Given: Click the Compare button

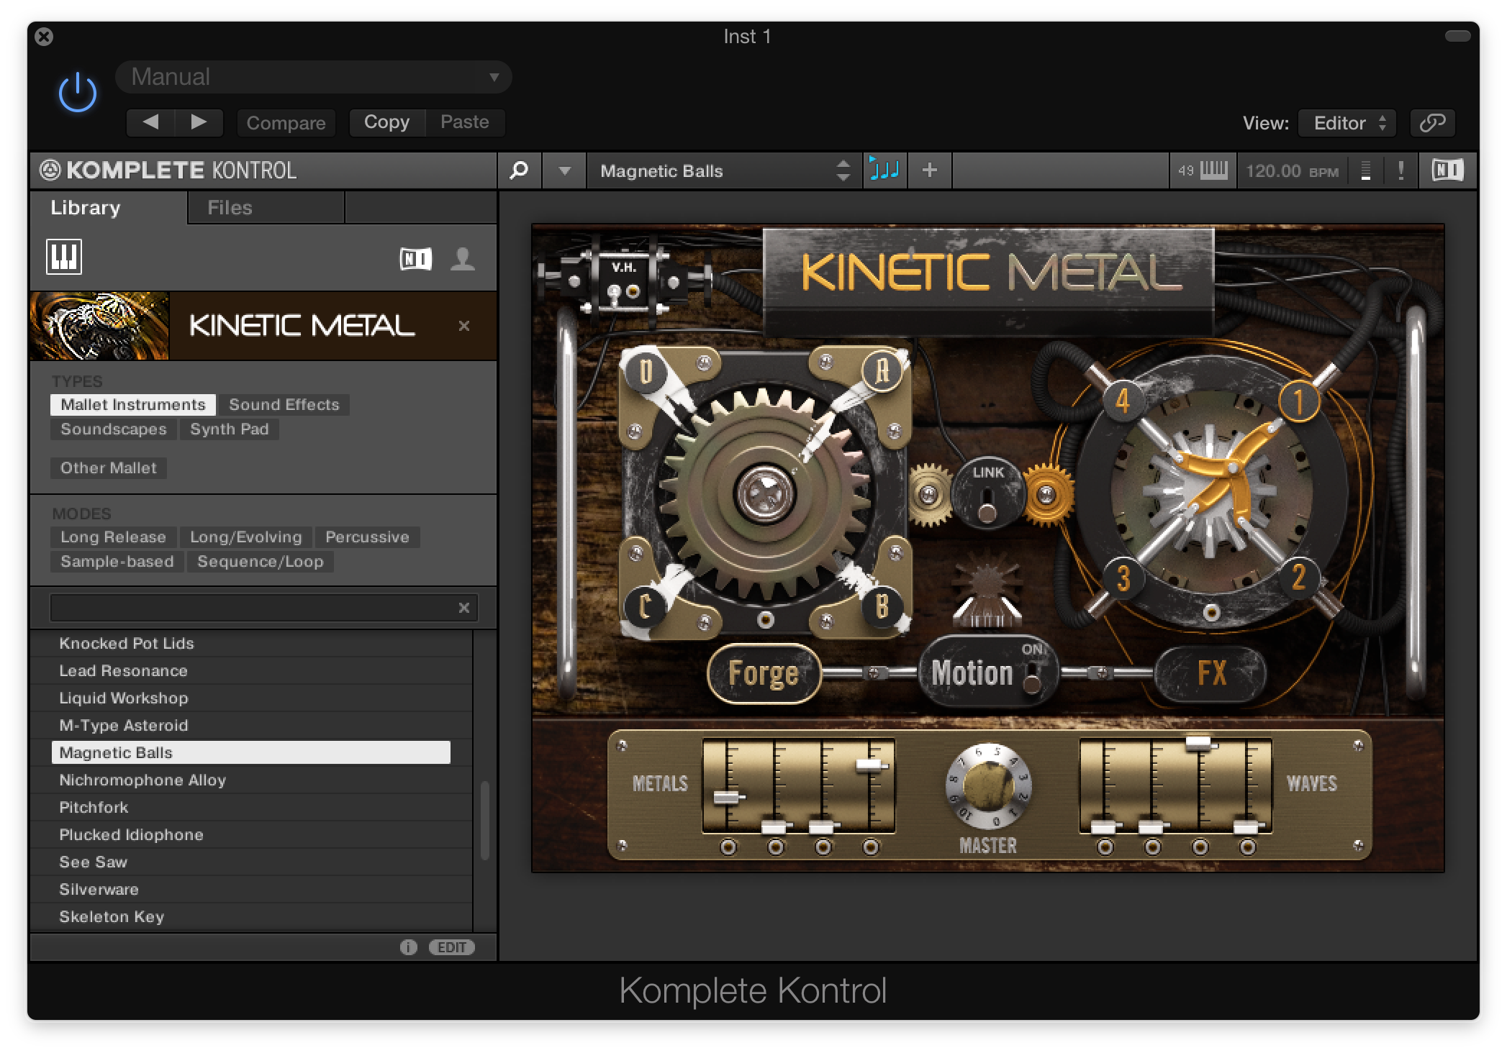Looking at the screenshot, I should (286, 122).
